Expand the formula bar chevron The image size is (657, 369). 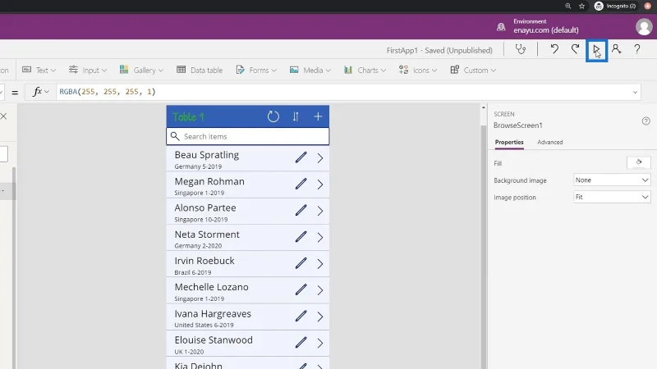click(x=635, y=92)
